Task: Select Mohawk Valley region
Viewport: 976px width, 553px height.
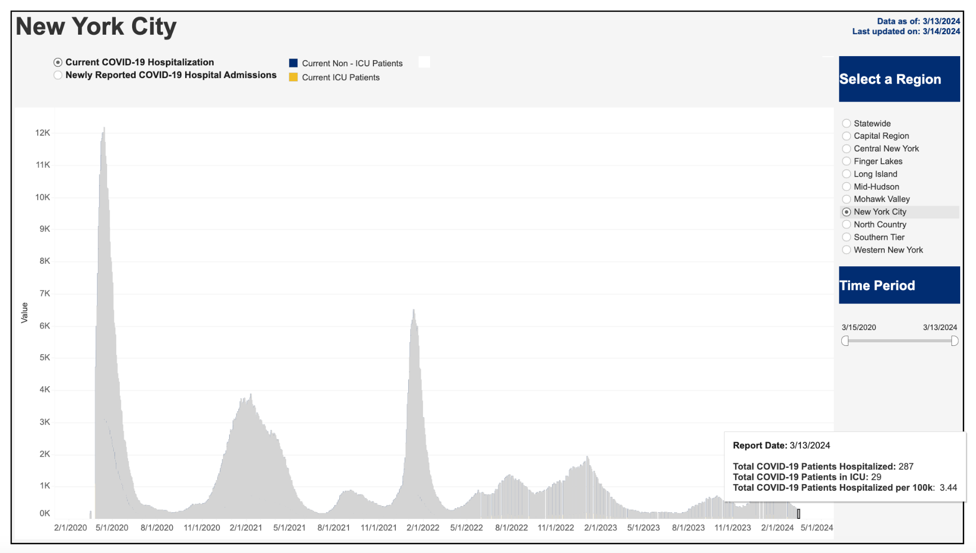Action: (846, 199)
